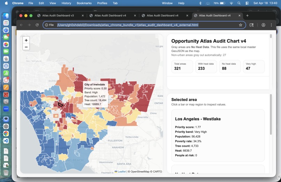
Task: Click the Very high 47 card
Action: [254, 66]
